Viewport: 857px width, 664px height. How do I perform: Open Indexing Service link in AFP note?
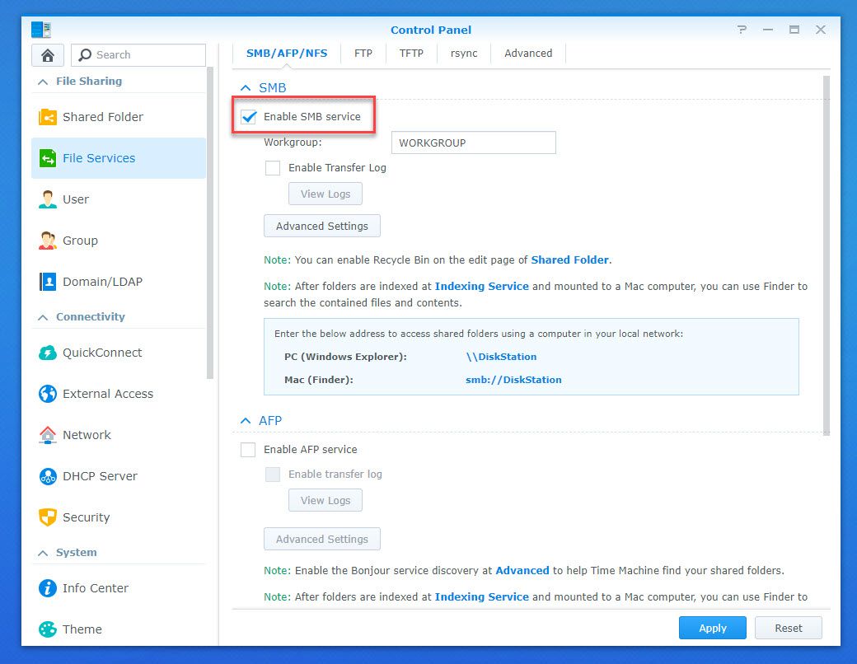(482, 596)
